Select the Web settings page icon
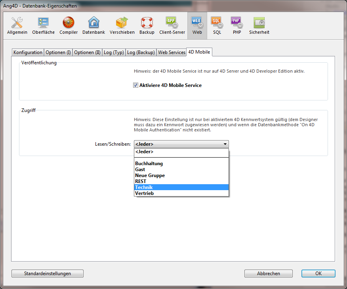 point(197,26)
